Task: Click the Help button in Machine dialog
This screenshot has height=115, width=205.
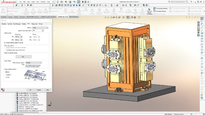Action: (48, 90)
